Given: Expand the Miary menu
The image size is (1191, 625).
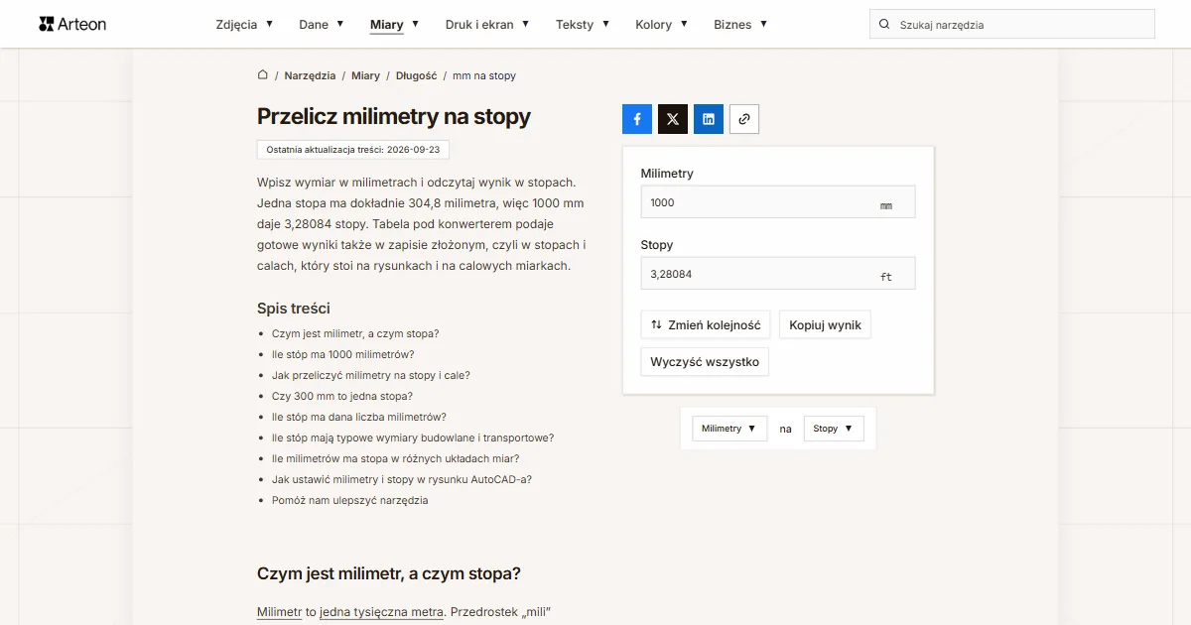Looking at the screenshot, I should pos(394,25).
